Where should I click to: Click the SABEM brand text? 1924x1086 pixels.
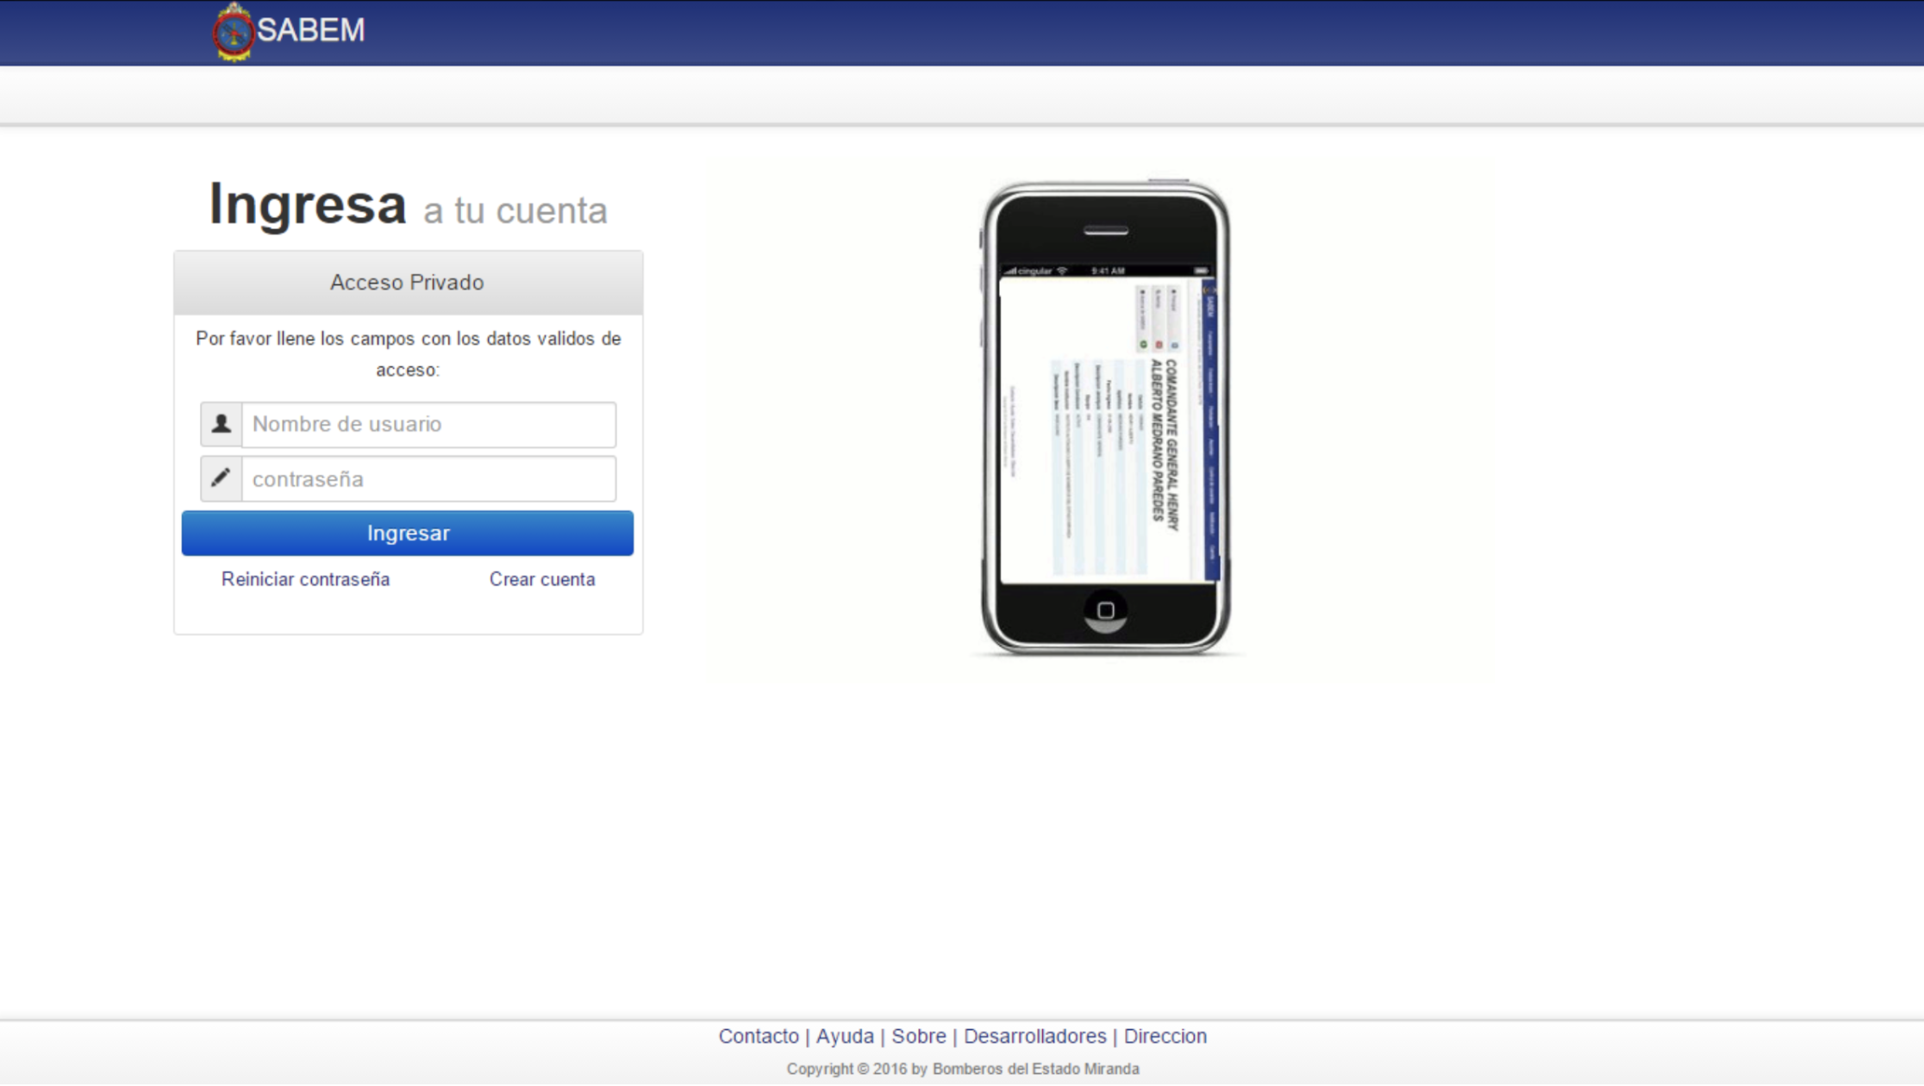311,30
